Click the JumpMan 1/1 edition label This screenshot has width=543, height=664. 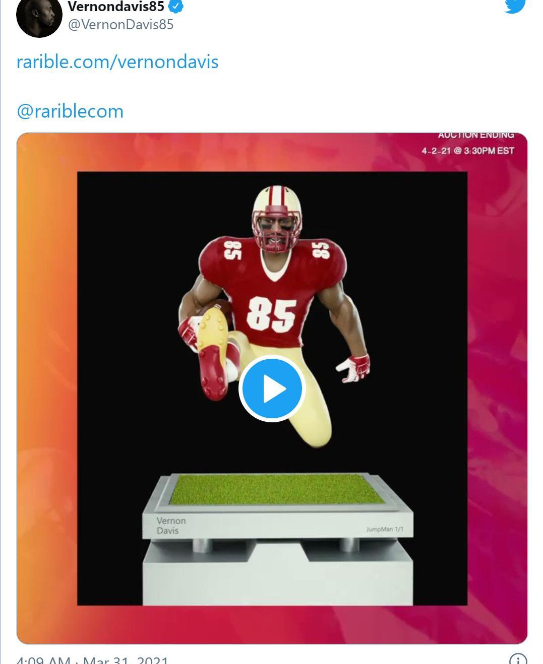click(x=385, y=529)
